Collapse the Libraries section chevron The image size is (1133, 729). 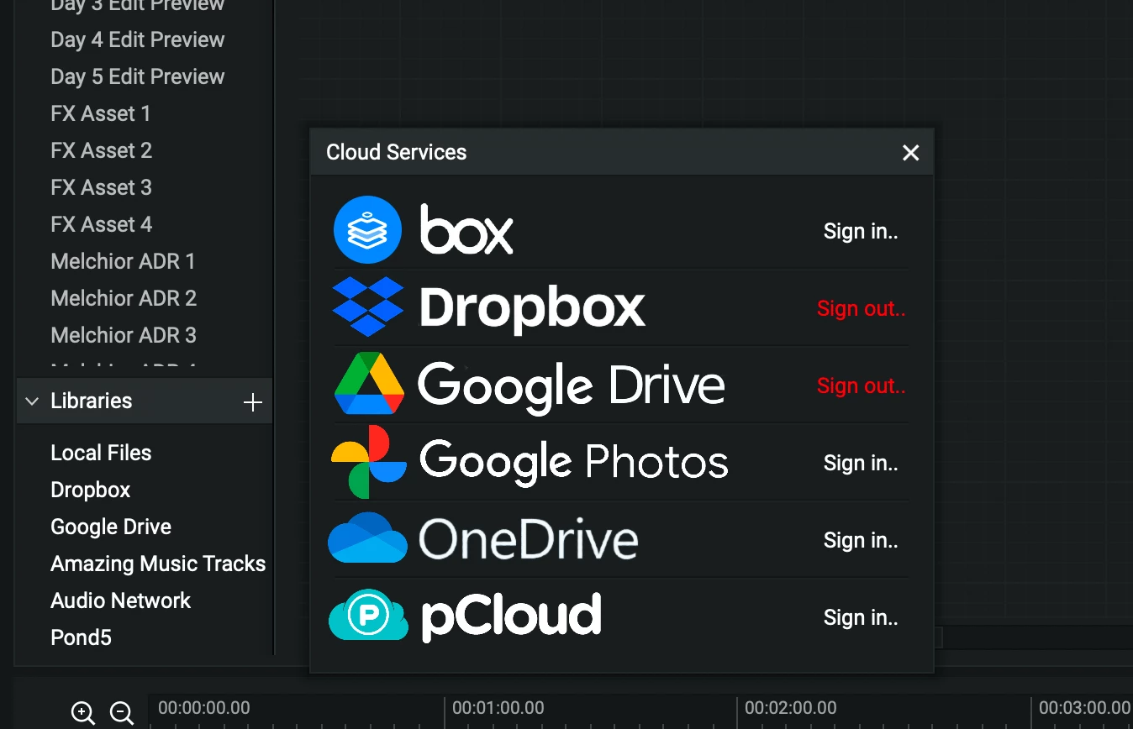pos(32,401)
